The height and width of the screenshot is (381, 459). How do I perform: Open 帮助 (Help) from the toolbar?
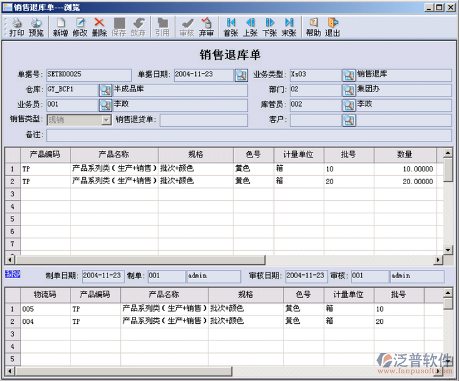pyautogui.click(x=313, y=27)
